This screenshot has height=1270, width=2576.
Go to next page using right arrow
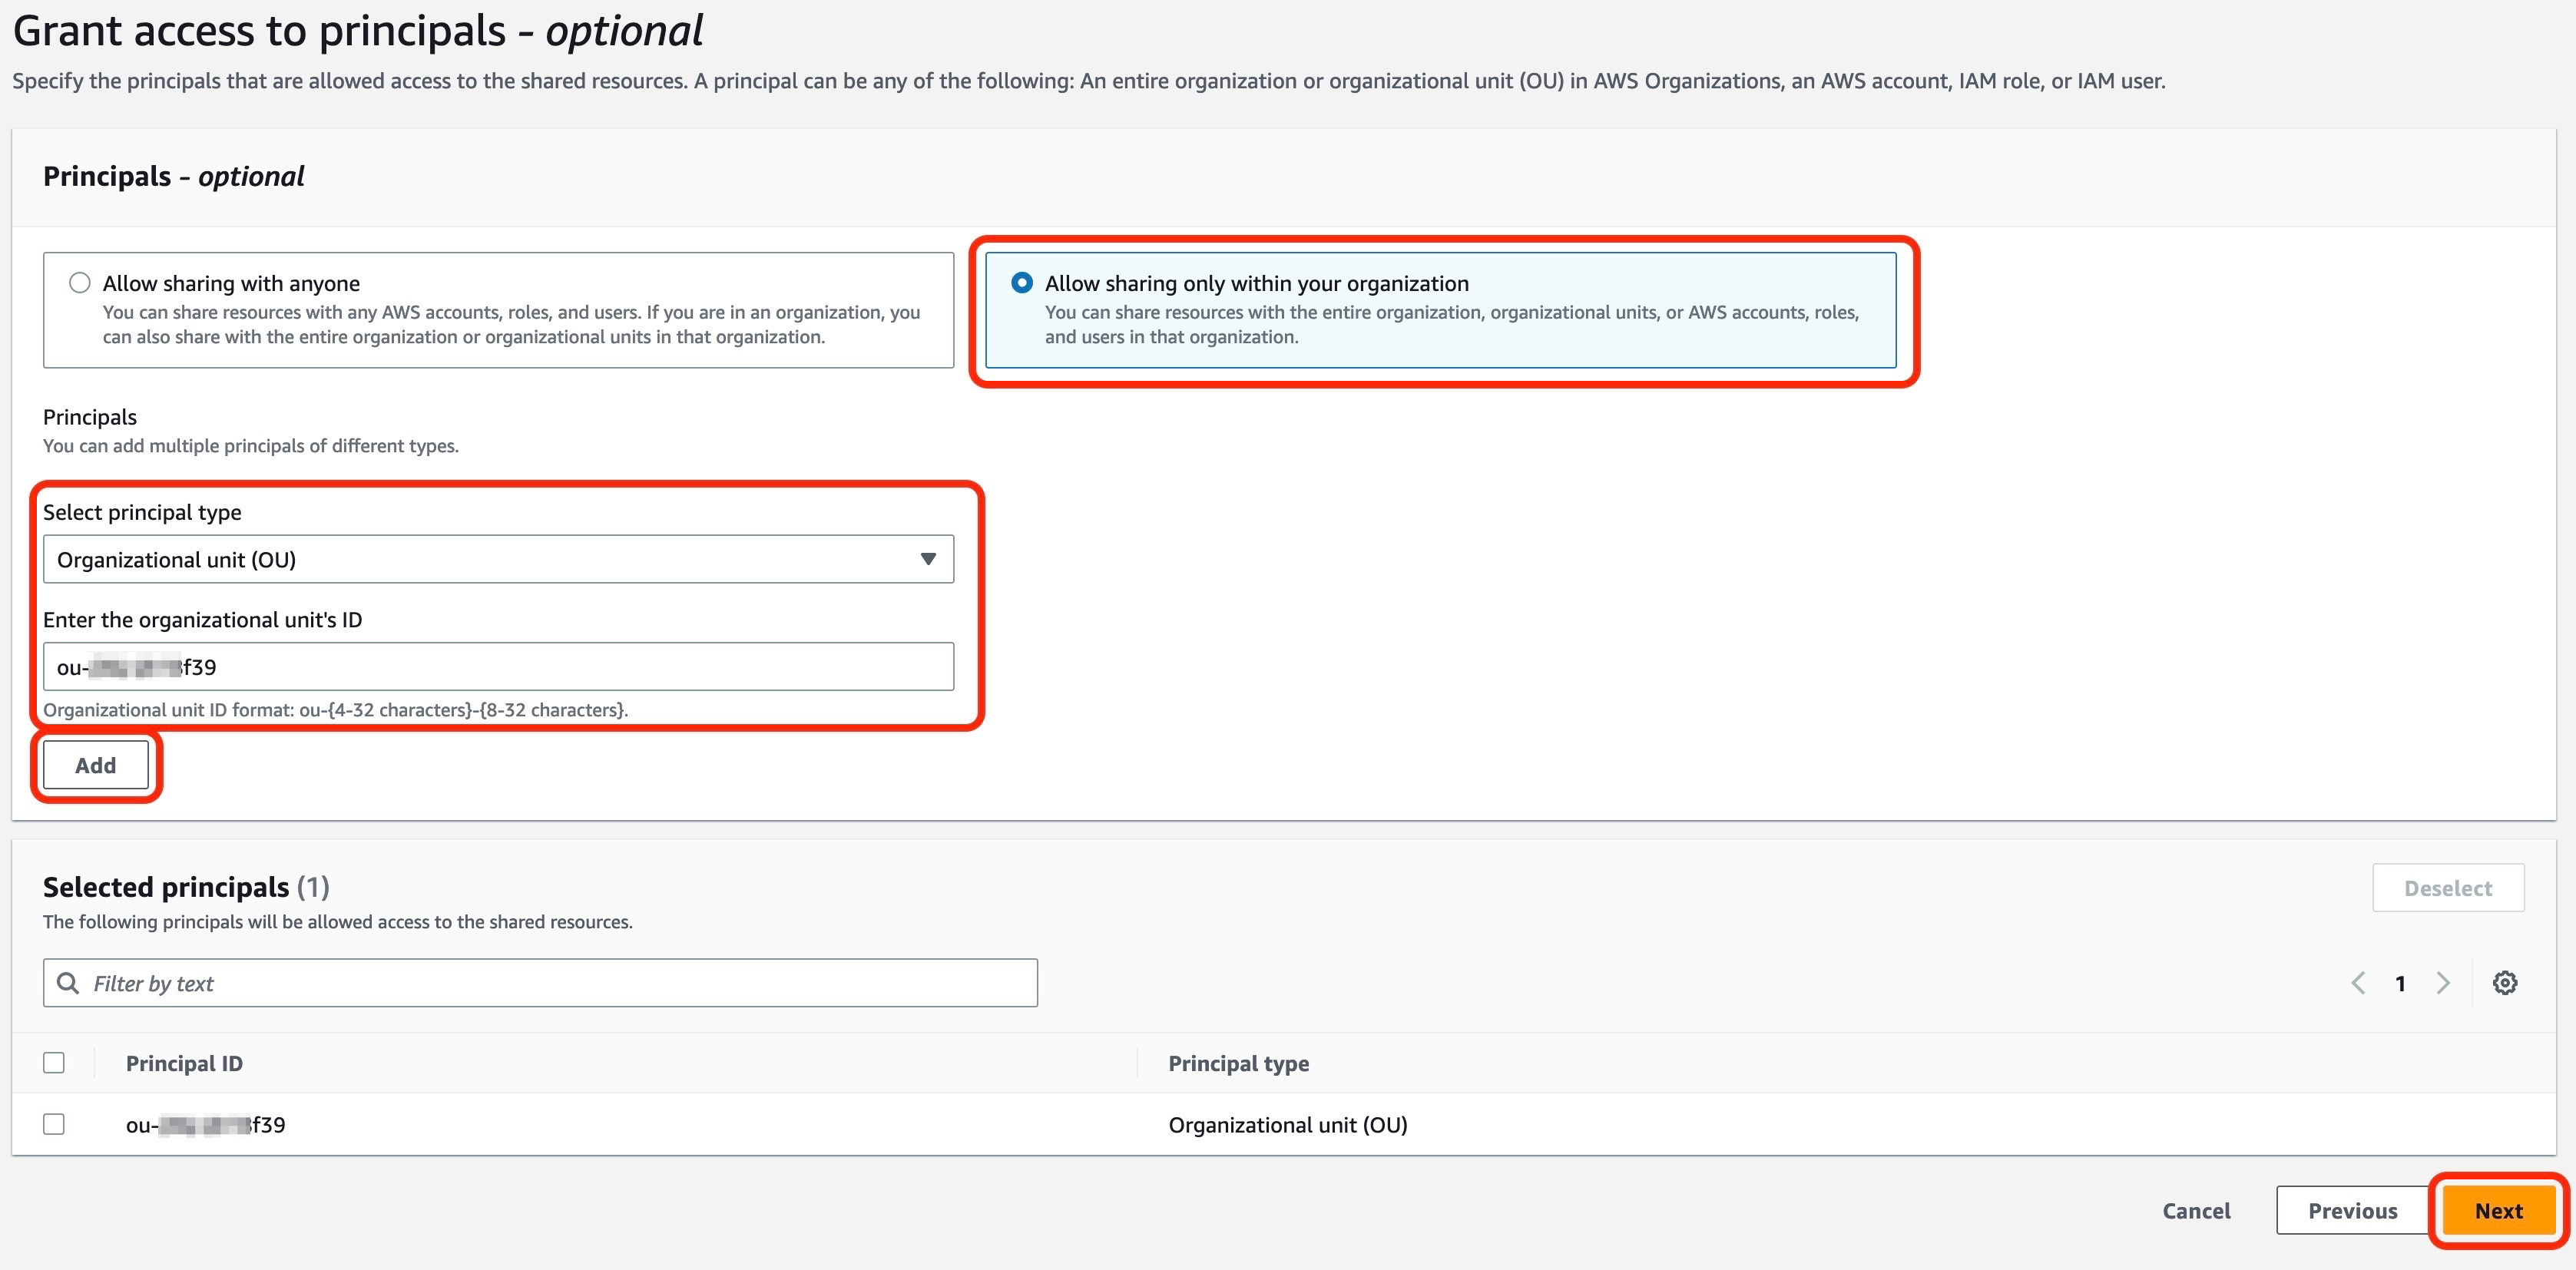2442,983
